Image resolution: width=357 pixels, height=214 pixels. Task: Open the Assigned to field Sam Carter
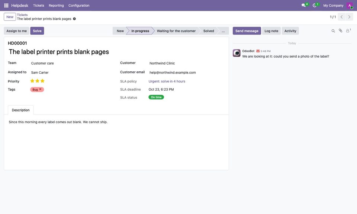point(73,72)
